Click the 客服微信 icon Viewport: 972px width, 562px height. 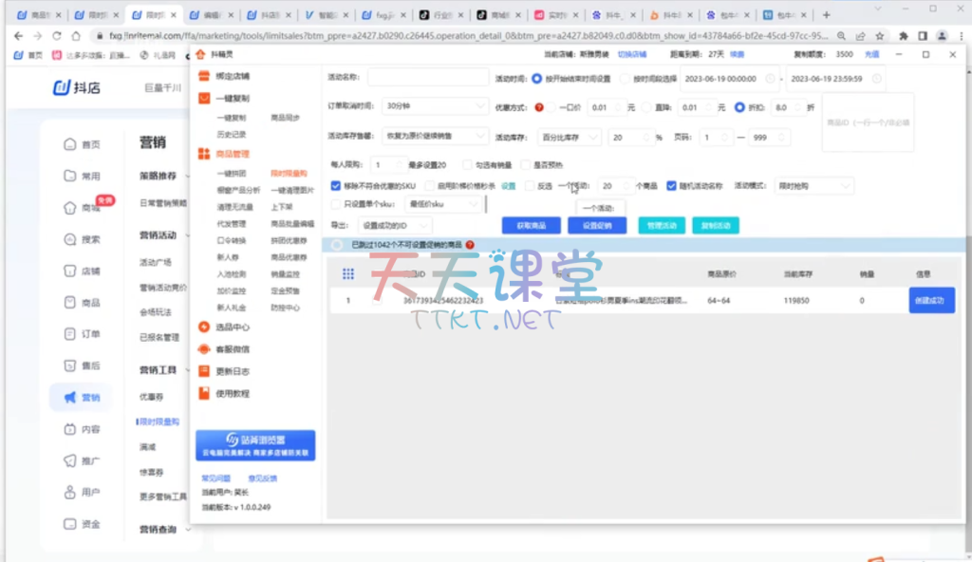tap(204, 348)
